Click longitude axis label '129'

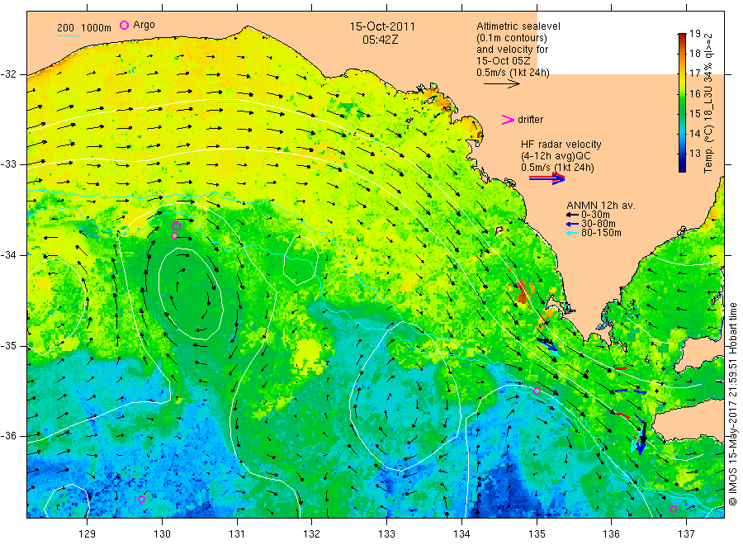click(88, 534)
